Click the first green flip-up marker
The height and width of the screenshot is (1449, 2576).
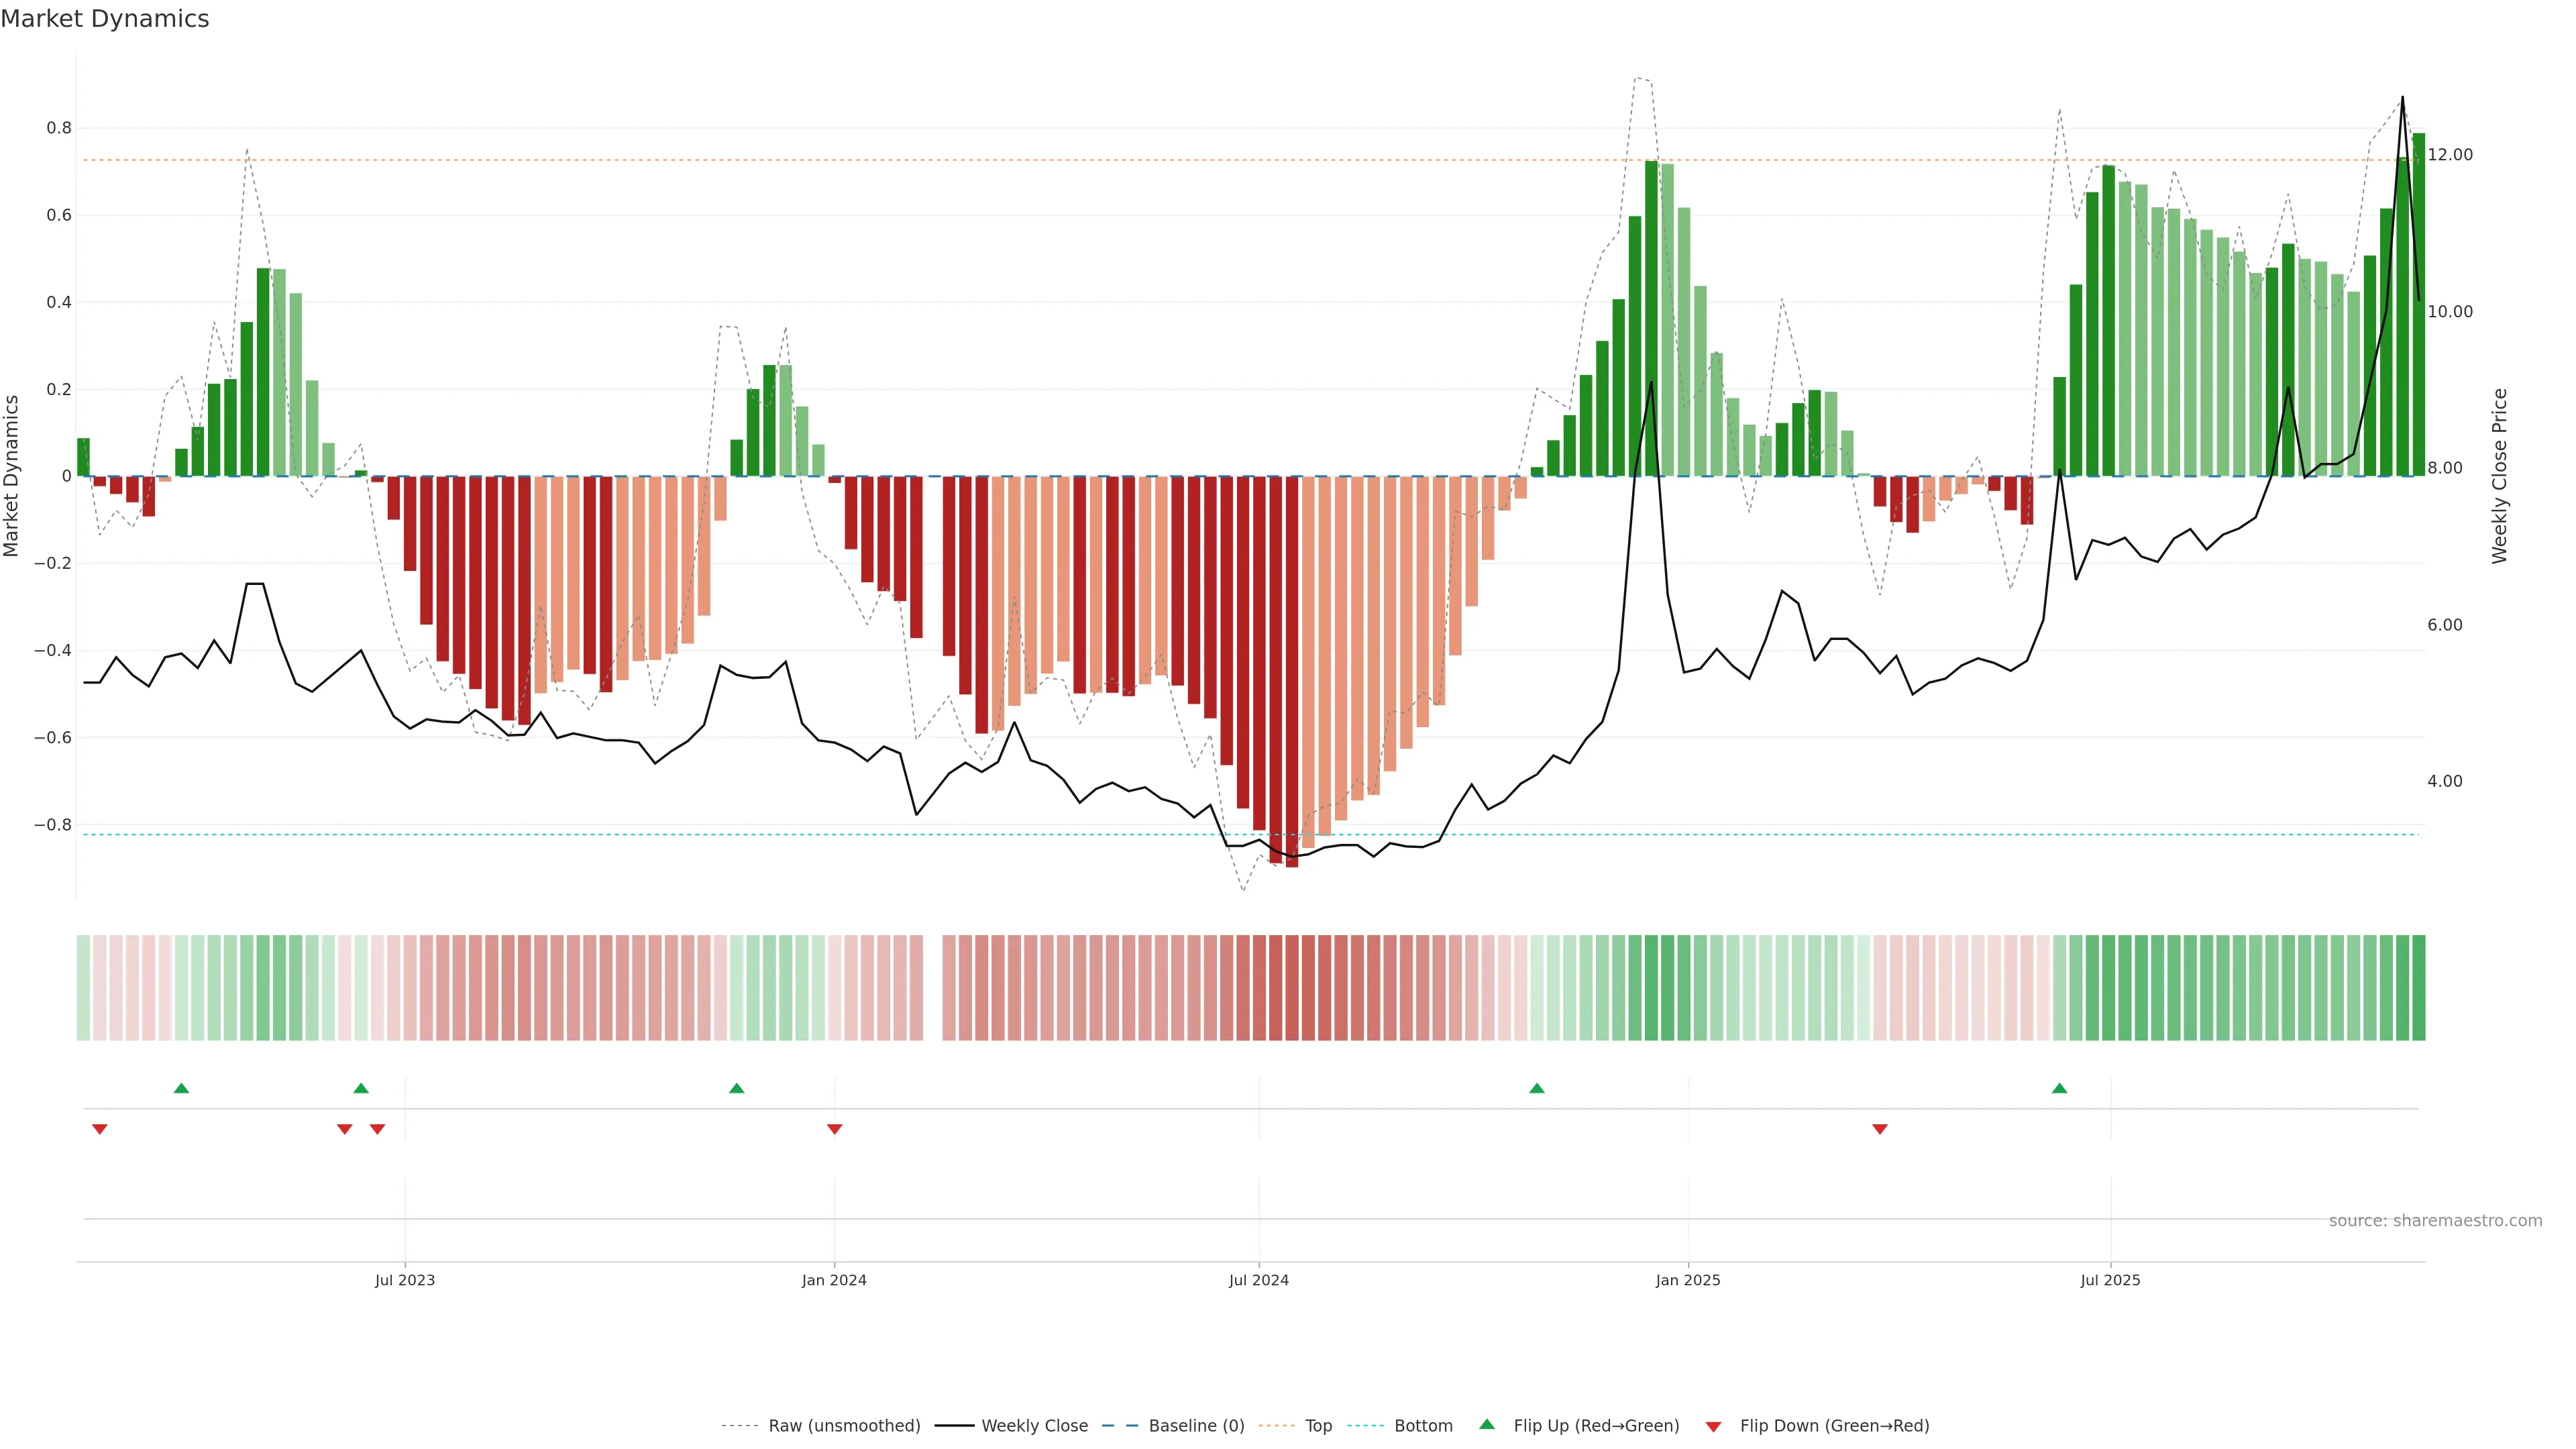click(181, 1088)
